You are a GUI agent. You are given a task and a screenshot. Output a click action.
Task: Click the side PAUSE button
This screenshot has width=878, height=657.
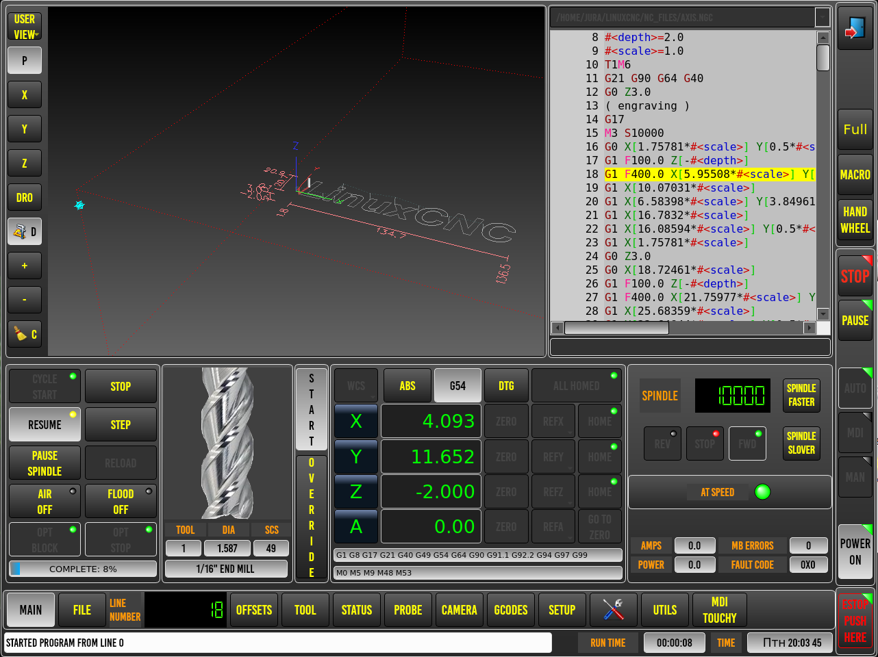pos(855,320)
